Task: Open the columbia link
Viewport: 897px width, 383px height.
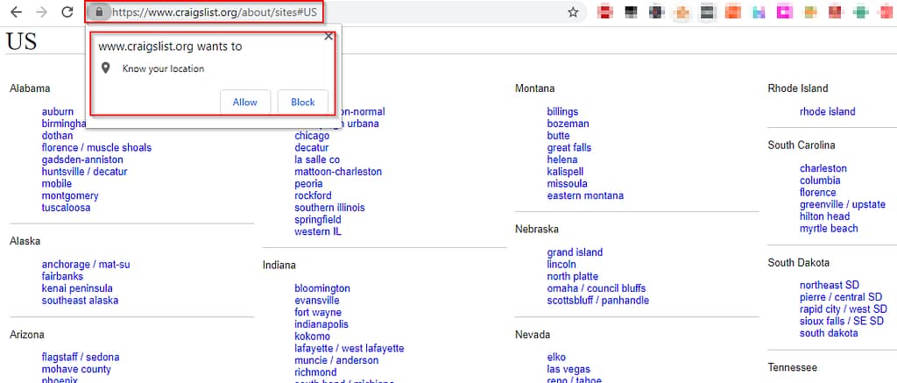Action: pyautogui.click(x=820, y=181)
